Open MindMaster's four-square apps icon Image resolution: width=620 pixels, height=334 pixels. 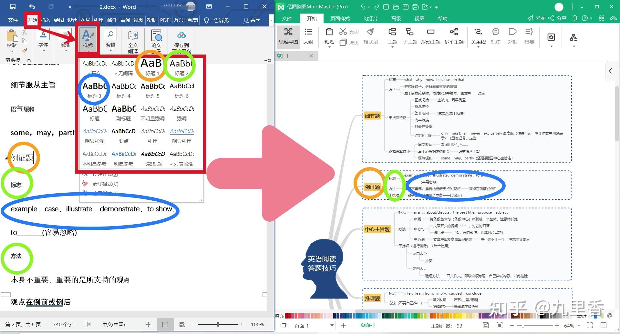[x=601, y=18]
